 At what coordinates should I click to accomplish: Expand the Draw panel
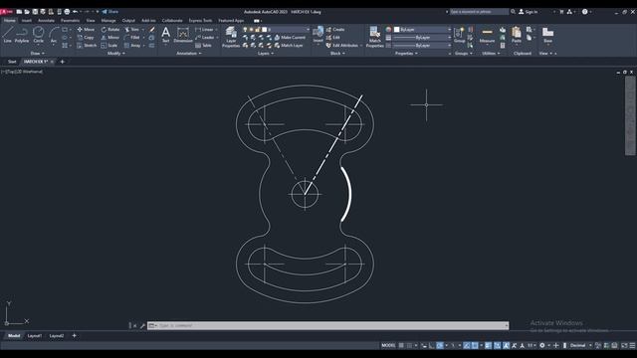click(38, 53)
